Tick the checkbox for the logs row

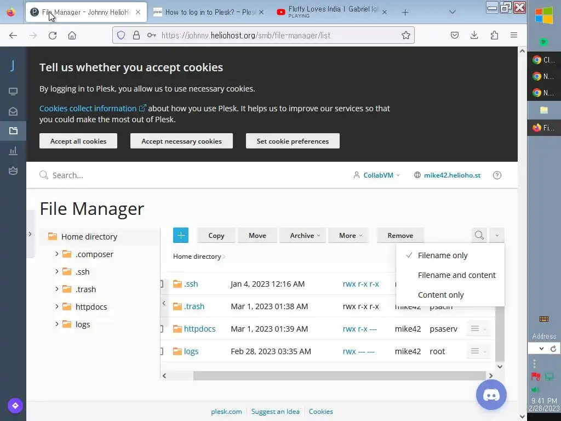pyautogui.click(x=162, y=351)
